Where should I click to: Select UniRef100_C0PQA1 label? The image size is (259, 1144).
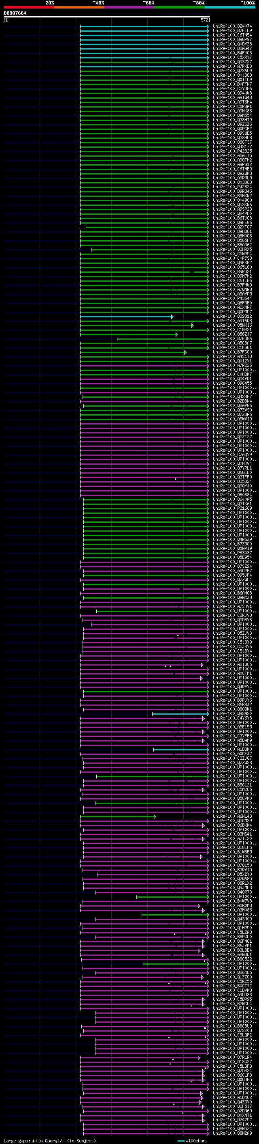[232, 107]
